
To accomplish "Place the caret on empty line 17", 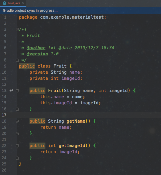I will click(x=89, y=115).
